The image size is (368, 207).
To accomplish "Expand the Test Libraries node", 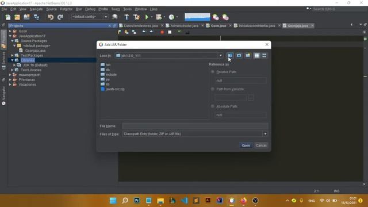I will (x=12, y=70).
